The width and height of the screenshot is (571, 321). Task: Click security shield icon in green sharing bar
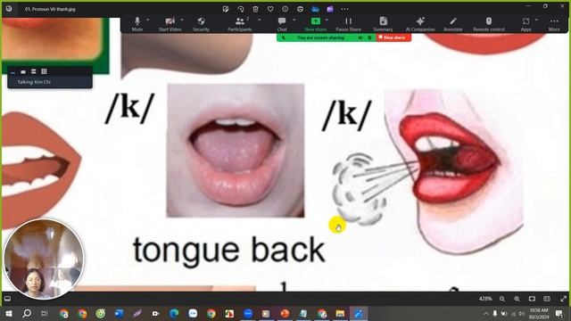369,37
